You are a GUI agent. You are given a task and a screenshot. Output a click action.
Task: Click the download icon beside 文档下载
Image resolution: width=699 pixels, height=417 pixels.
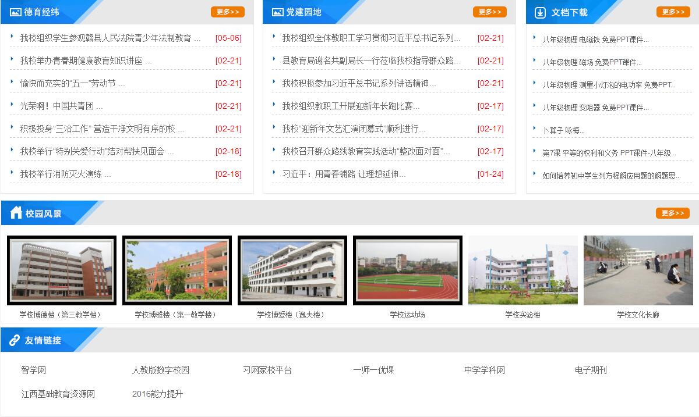(541, 12)
